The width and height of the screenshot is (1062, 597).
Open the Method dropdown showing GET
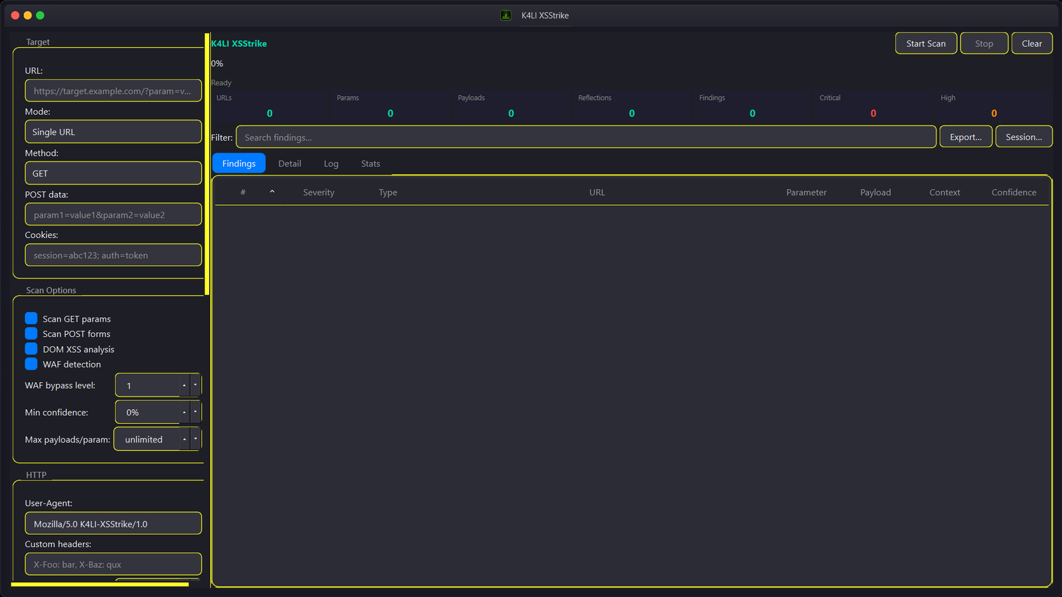pyautogui.click(x=114, y=173)
